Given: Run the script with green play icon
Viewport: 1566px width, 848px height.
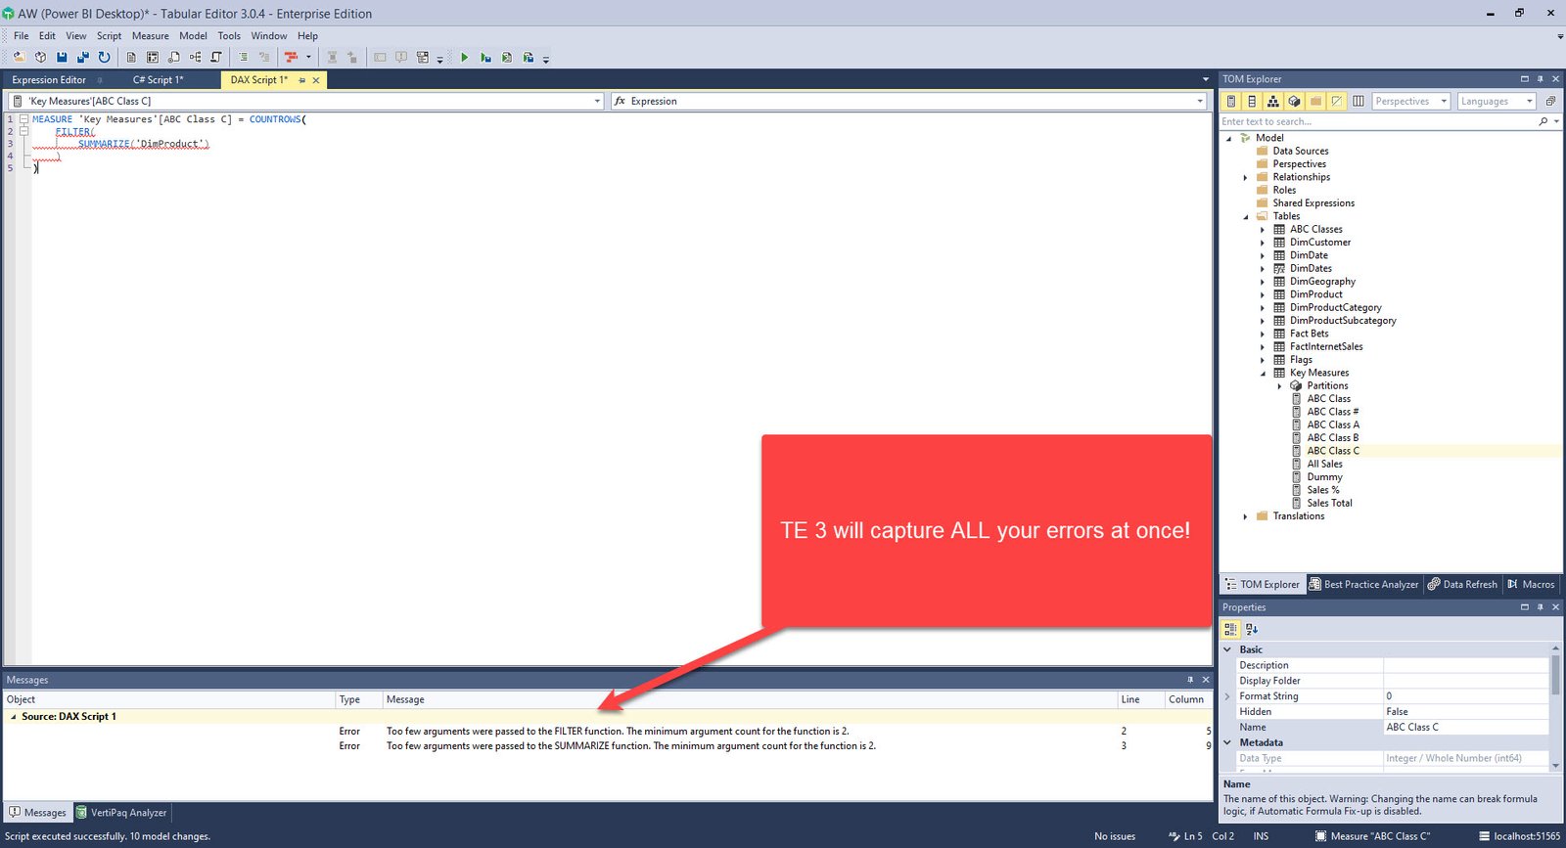Looking at the screenshot, I should pyautogui.click(x=464, y=57).
